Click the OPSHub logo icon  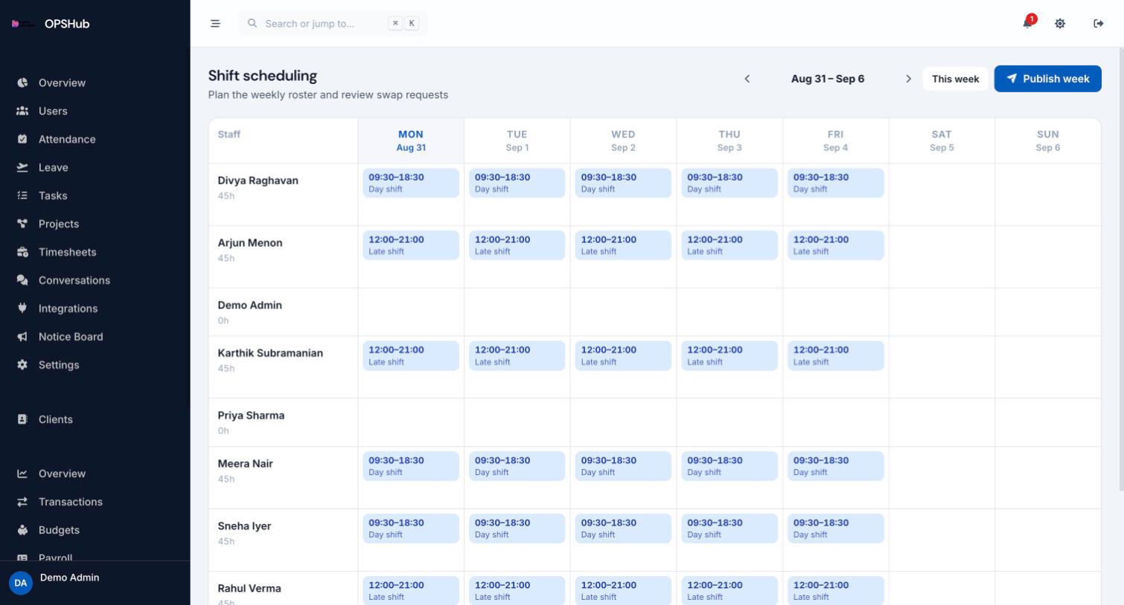pos(22,24)
